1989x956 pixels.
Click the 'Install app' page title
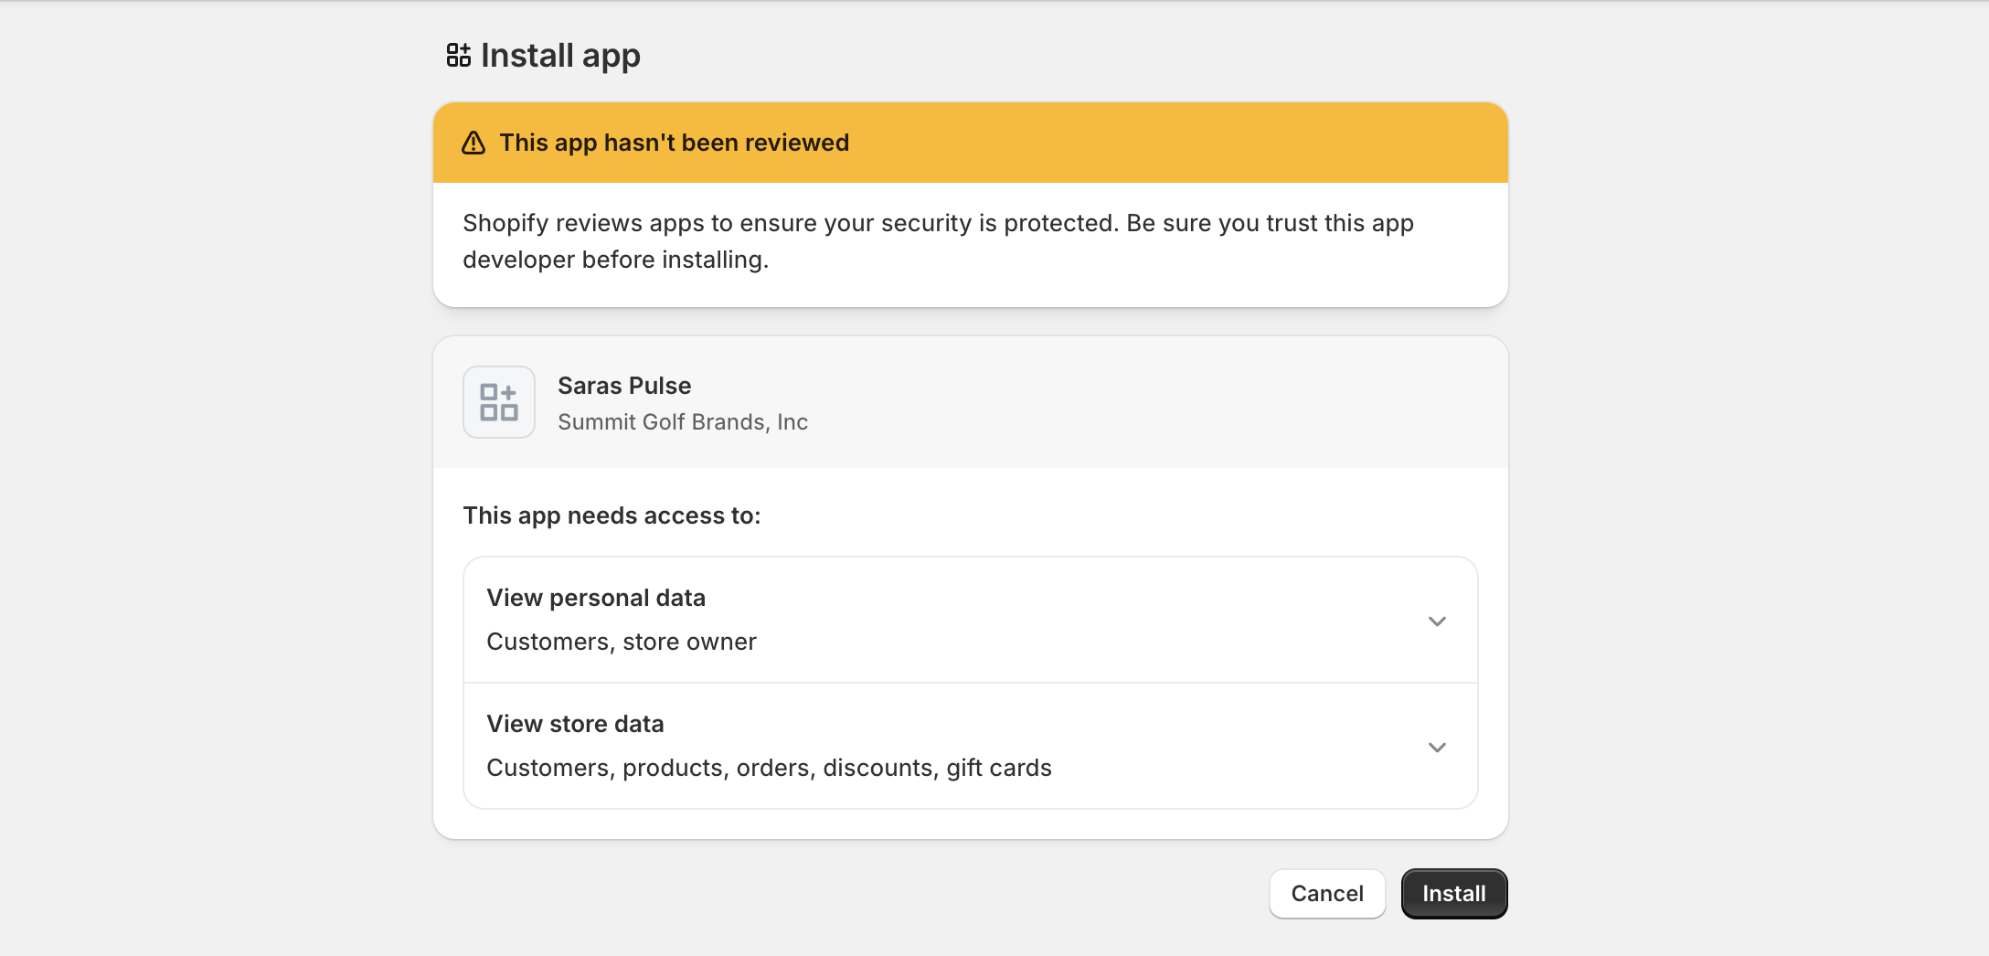click(x=559, y=56)
